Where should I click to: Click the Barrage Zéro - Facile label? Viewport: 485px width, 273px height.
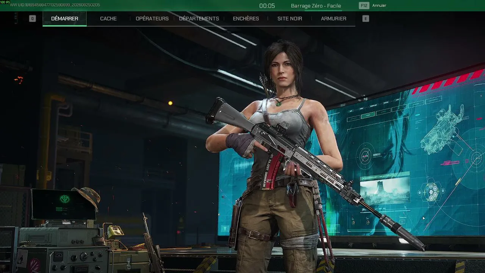pos(316,6)
